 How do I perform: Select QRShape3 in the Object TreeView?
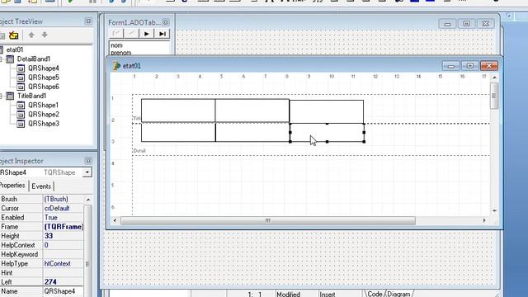pyautogui.click(x=44, y=124)
